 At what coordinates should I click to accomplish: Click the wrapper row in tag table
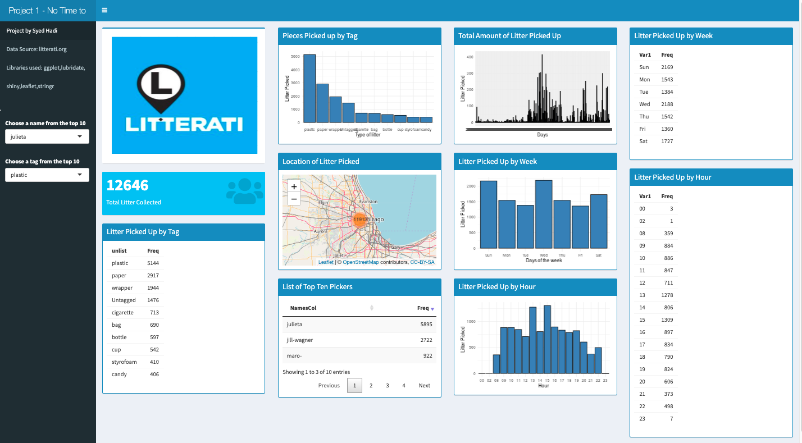click(135, 288)
